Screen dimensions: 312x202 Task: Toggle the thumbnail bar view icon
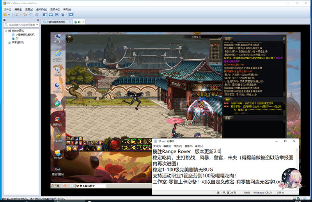[51, 14]
